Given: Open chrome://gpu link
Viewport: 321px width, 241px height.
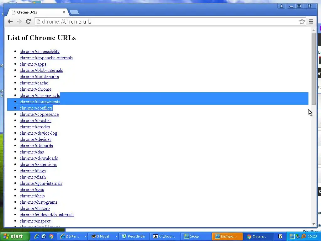Looking at the screenshot, I should (32, 190).
